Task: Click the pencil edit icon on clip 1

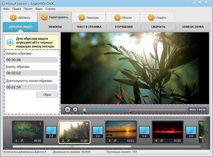Action: point(22,141)
